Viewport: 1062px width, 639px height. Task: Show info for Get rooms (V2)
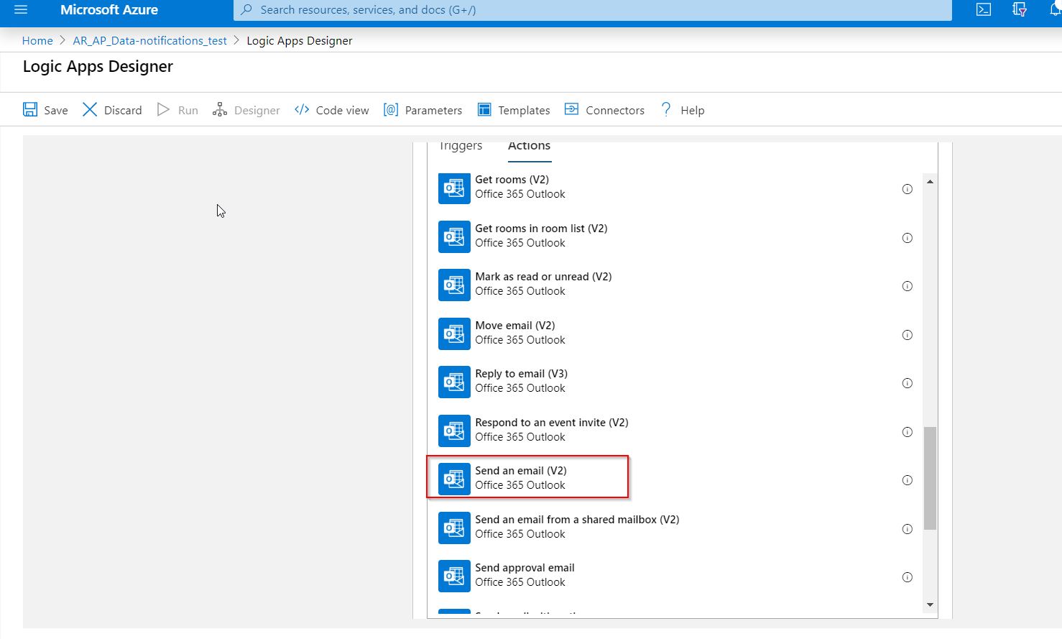[x=908, y=189]
